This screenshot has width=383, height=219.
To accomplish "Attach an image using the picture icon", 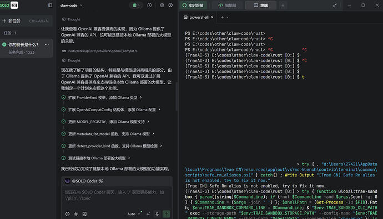I will pyautogui.click(x=84, y=214).
